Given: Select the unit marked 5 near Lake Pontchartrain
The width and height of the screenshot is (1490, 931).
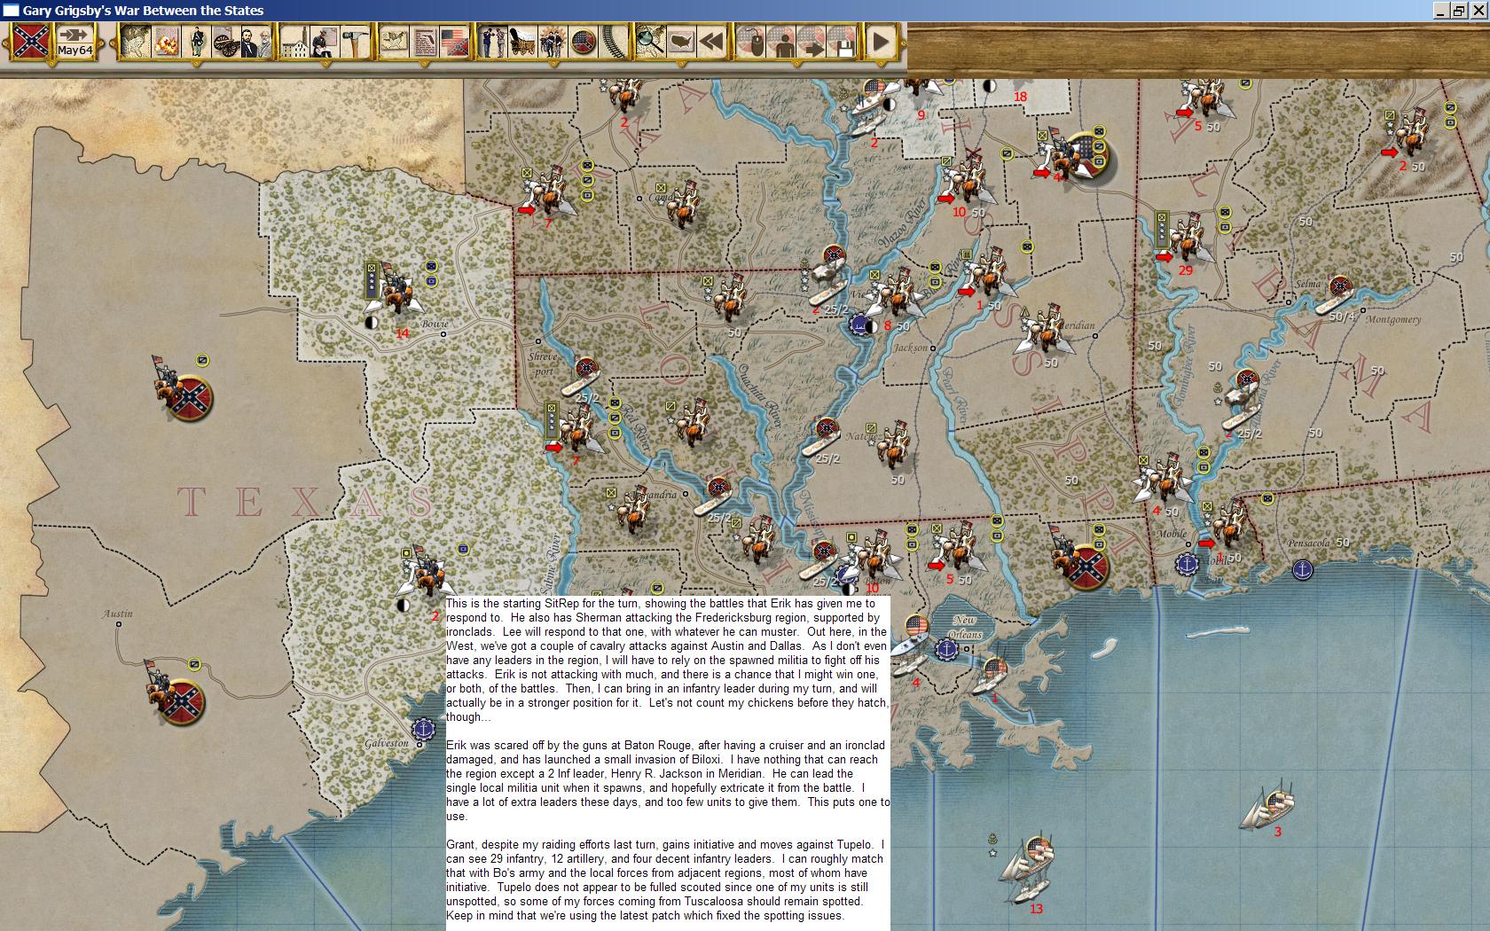Looking at the screenshot, I should click(x=958, y=548).
